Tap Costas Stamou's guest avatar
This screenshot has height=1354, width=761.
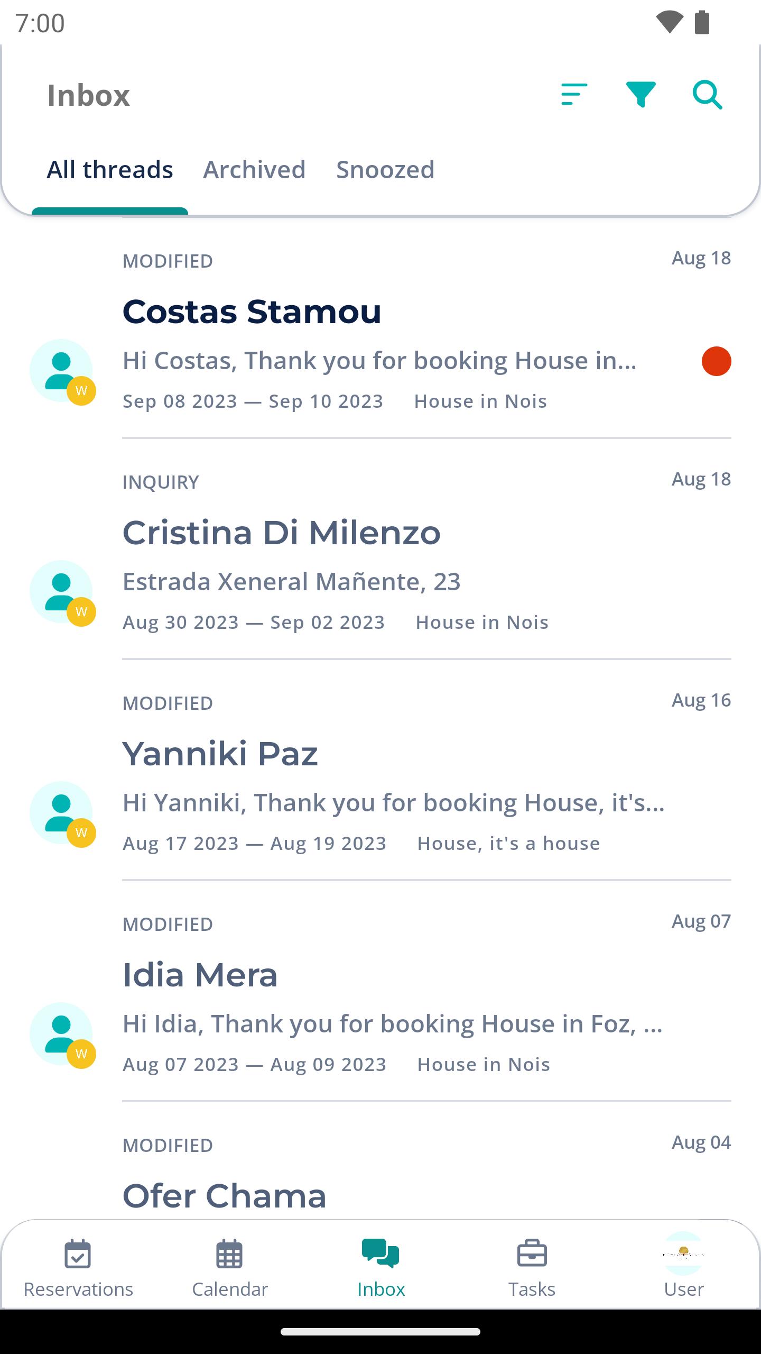pos(62,371)
